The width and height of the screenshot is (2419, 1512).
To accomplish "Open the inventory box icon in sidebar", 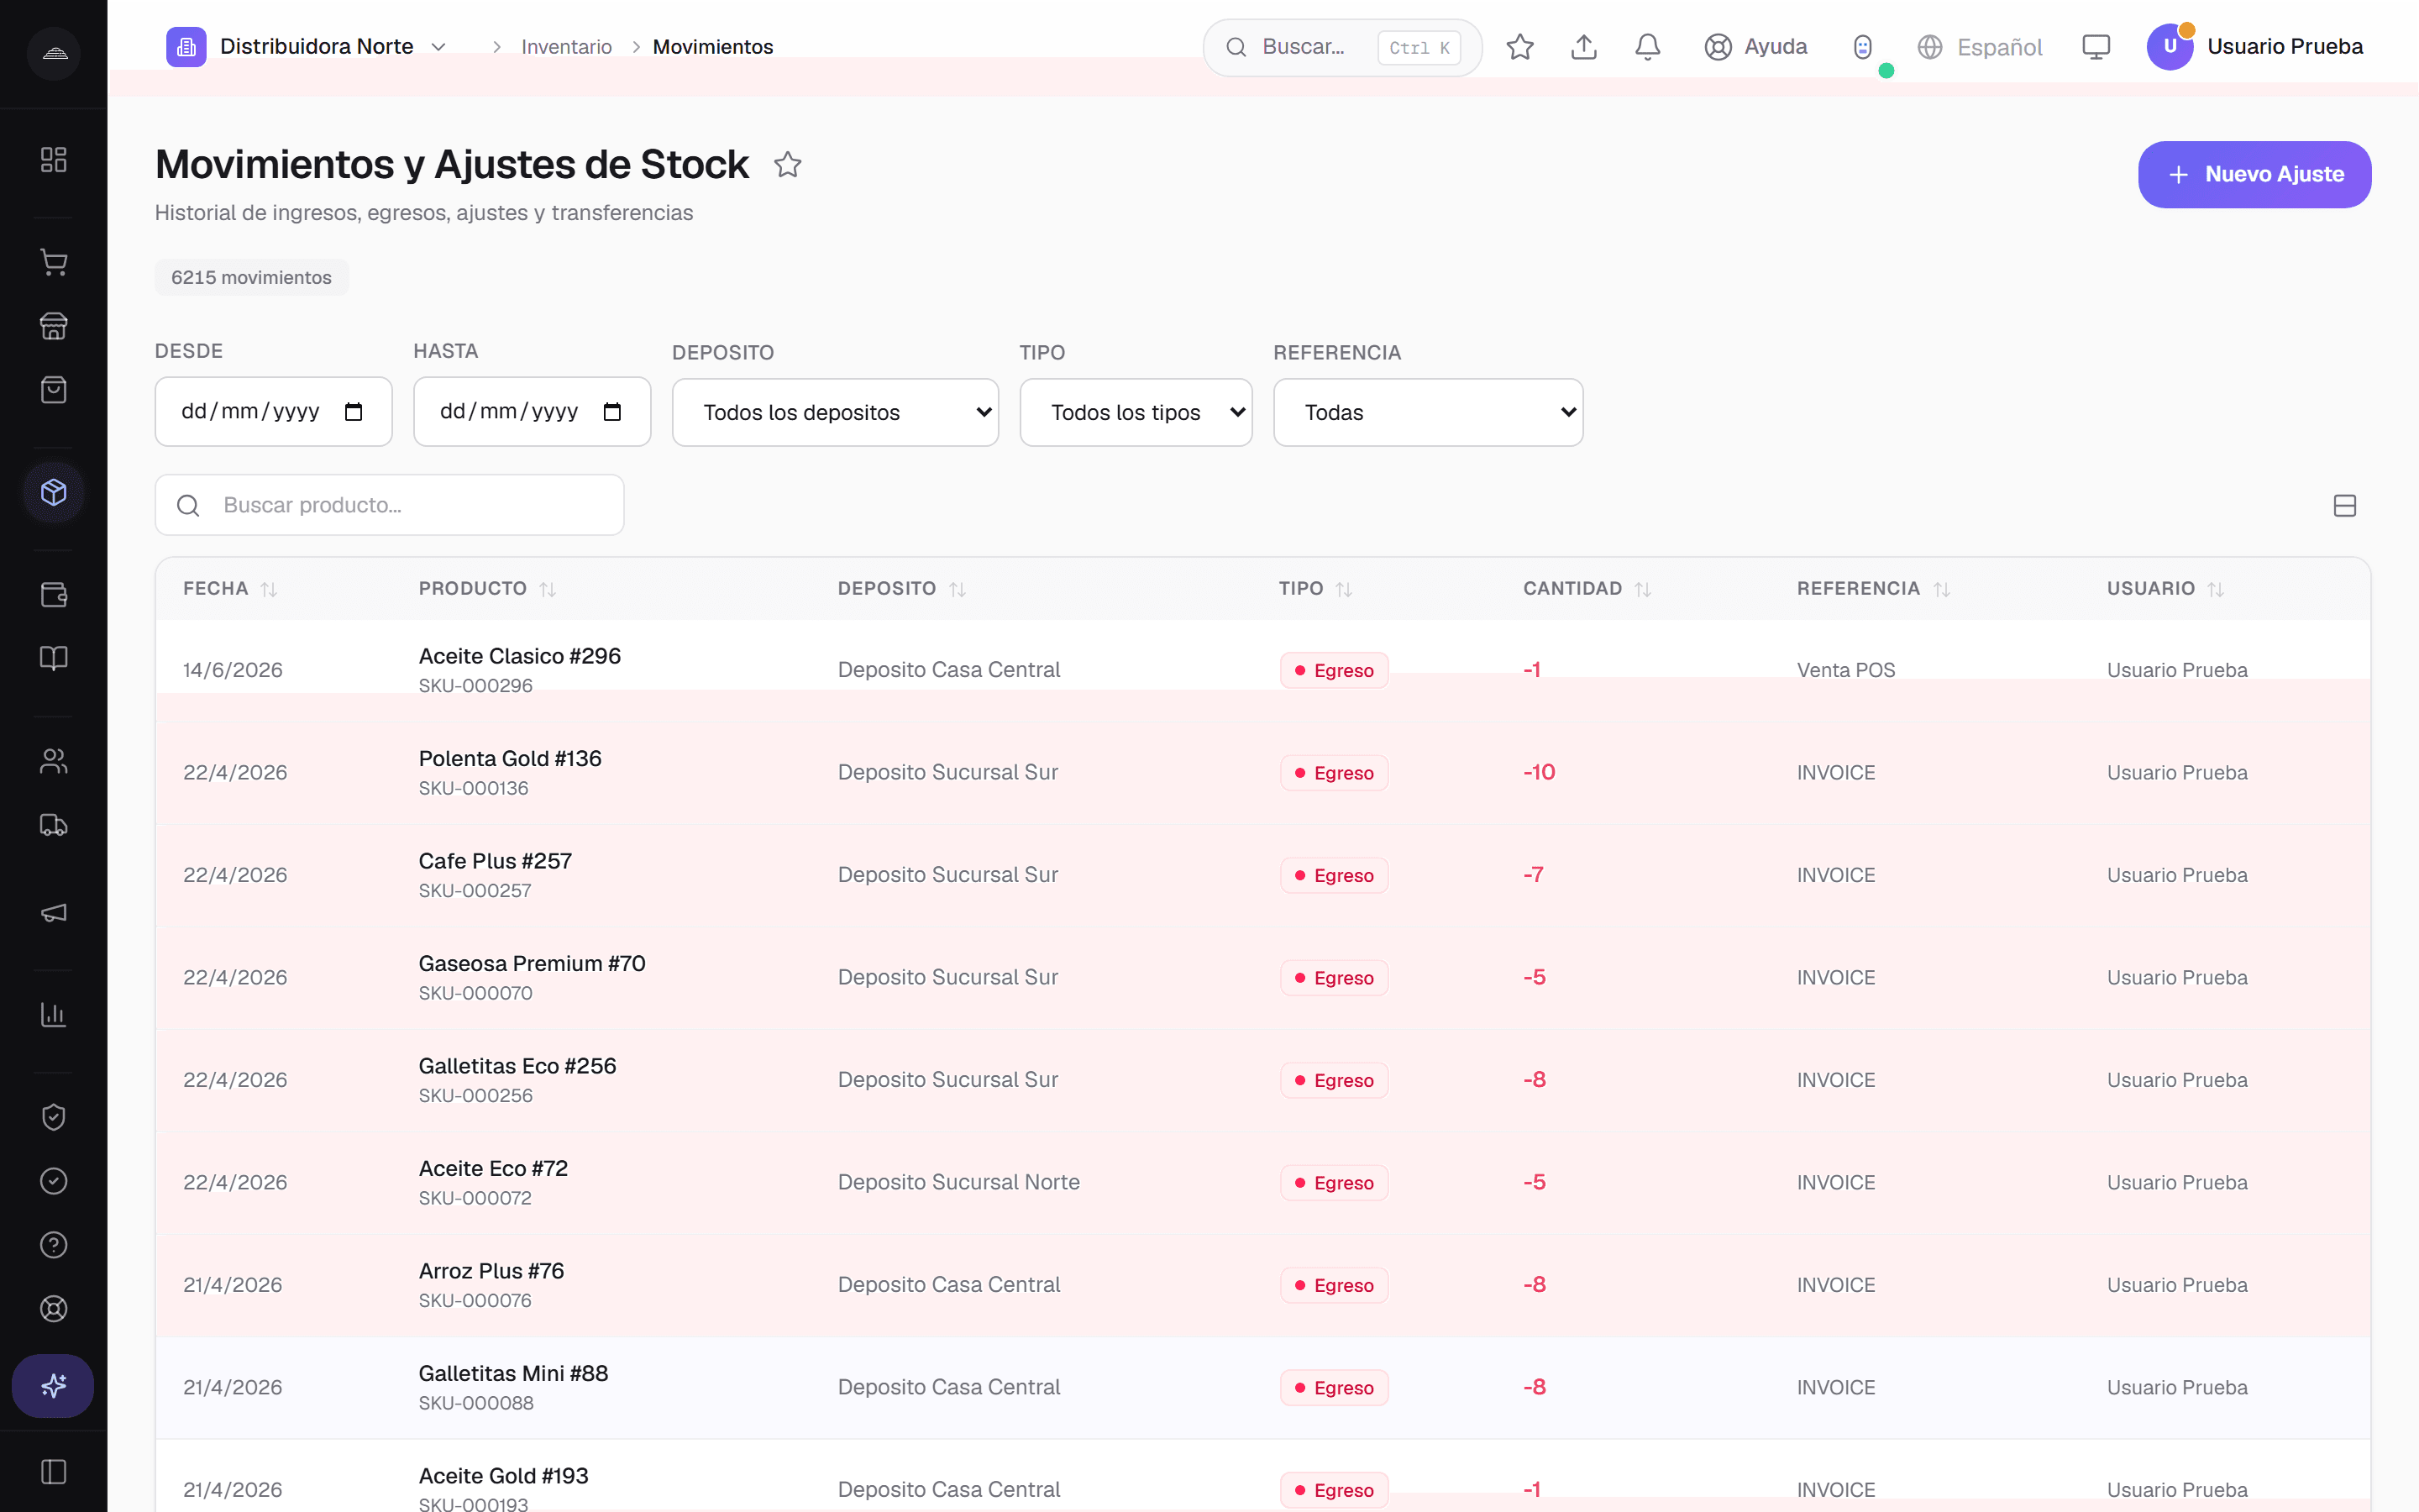I will pyautogui.click(x=54, y=492).
